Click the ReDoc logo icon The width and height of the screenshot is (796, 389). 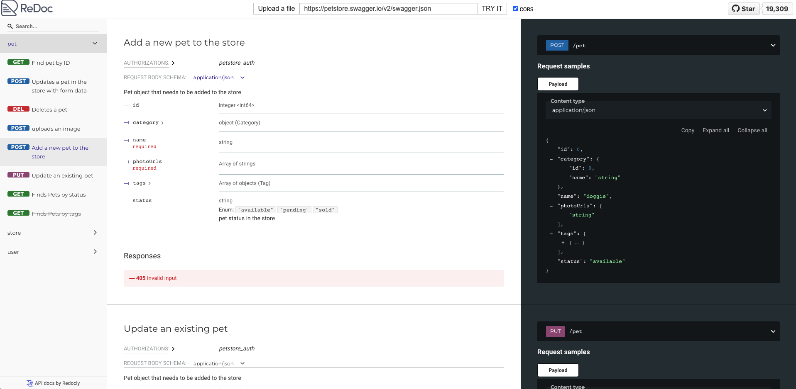coord(10,8)
